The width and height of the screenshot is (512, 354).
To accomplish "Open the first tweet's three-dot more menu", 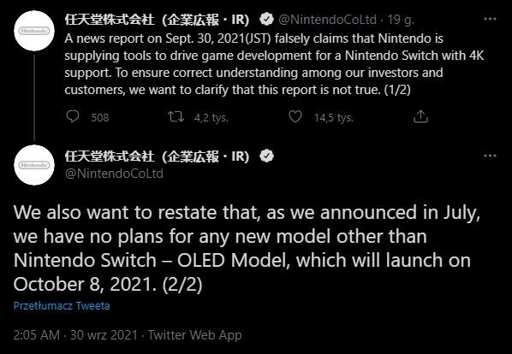I will click(490, 19).
